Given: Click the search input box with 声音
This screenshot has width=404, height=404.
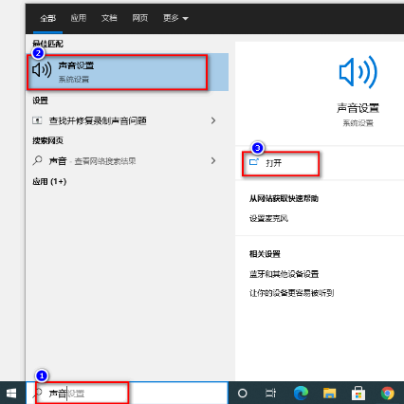Looking at the screenshot, I should (127, 394).
